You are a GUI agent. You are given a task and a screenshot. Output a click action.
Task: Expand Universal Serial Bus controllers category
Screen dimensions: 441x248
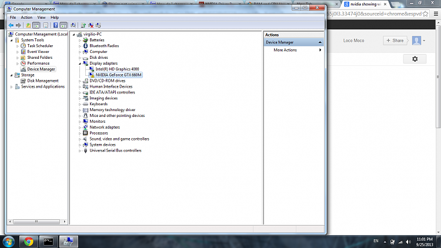(x=79, y=150)
